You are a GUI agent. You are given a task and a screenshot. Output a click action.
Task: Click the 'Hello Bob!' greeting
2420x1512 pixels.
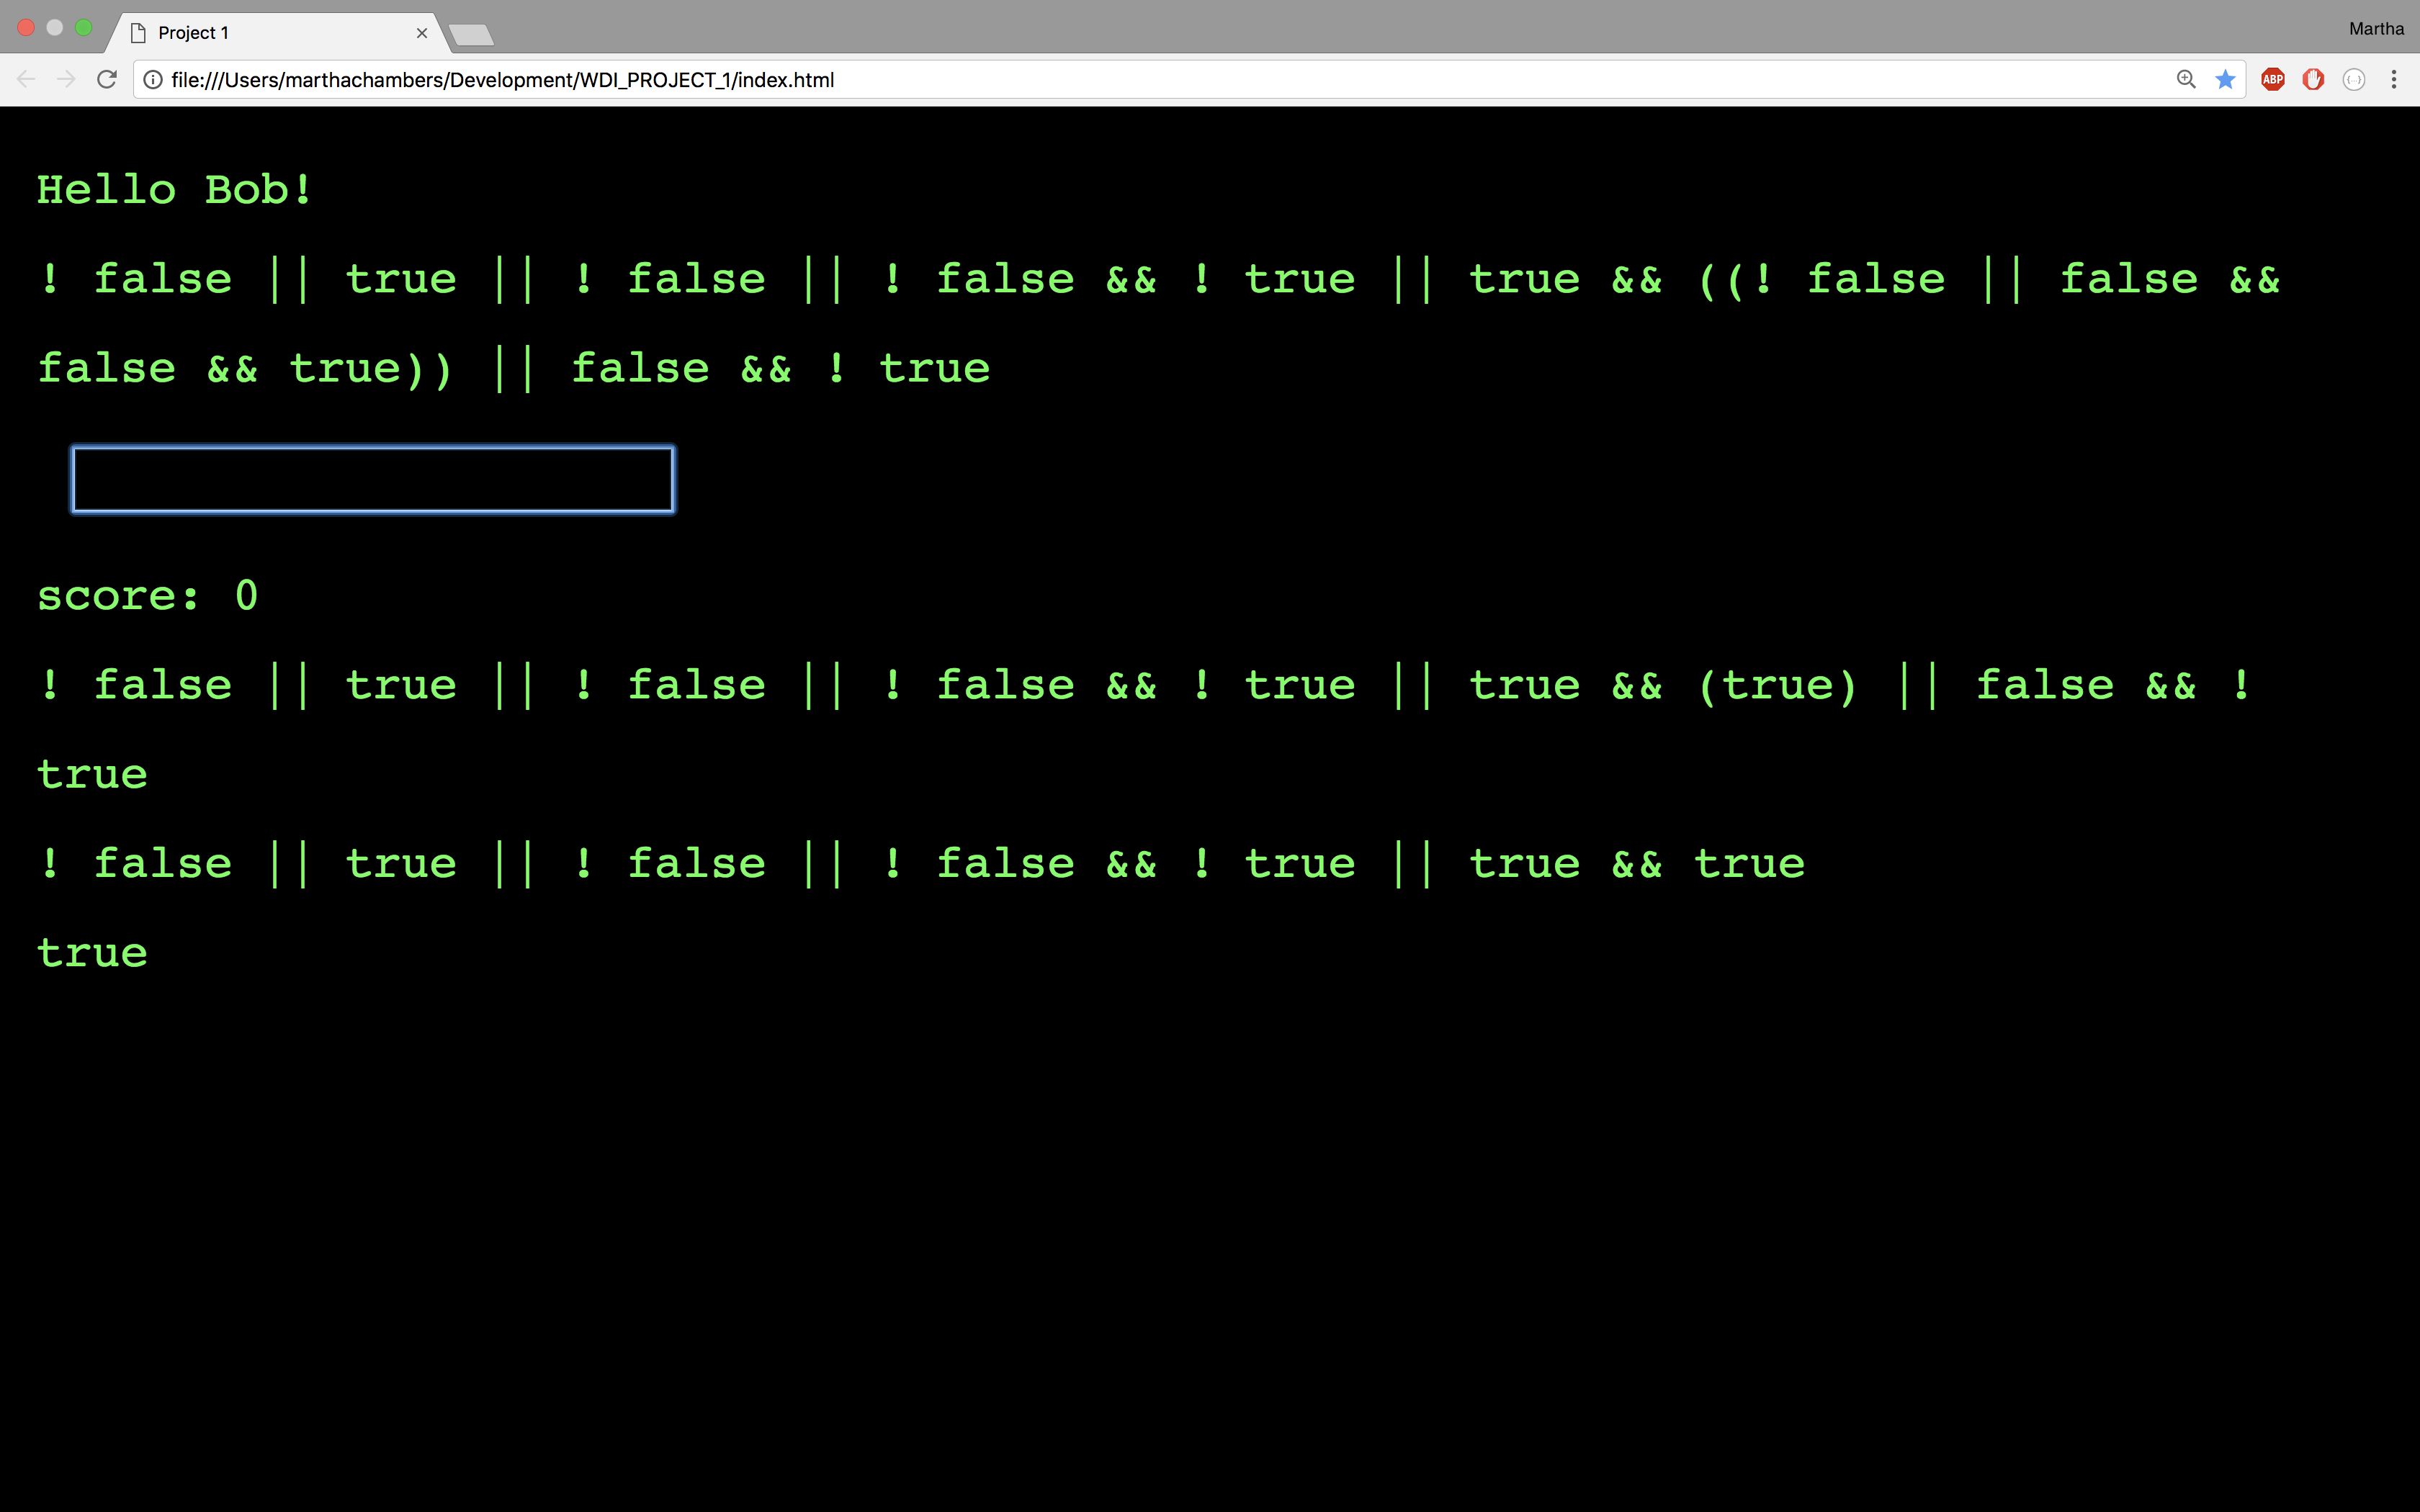point(175,189)
